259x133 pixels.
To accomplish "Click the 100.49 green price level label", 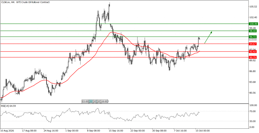I will tap(253, 24).
